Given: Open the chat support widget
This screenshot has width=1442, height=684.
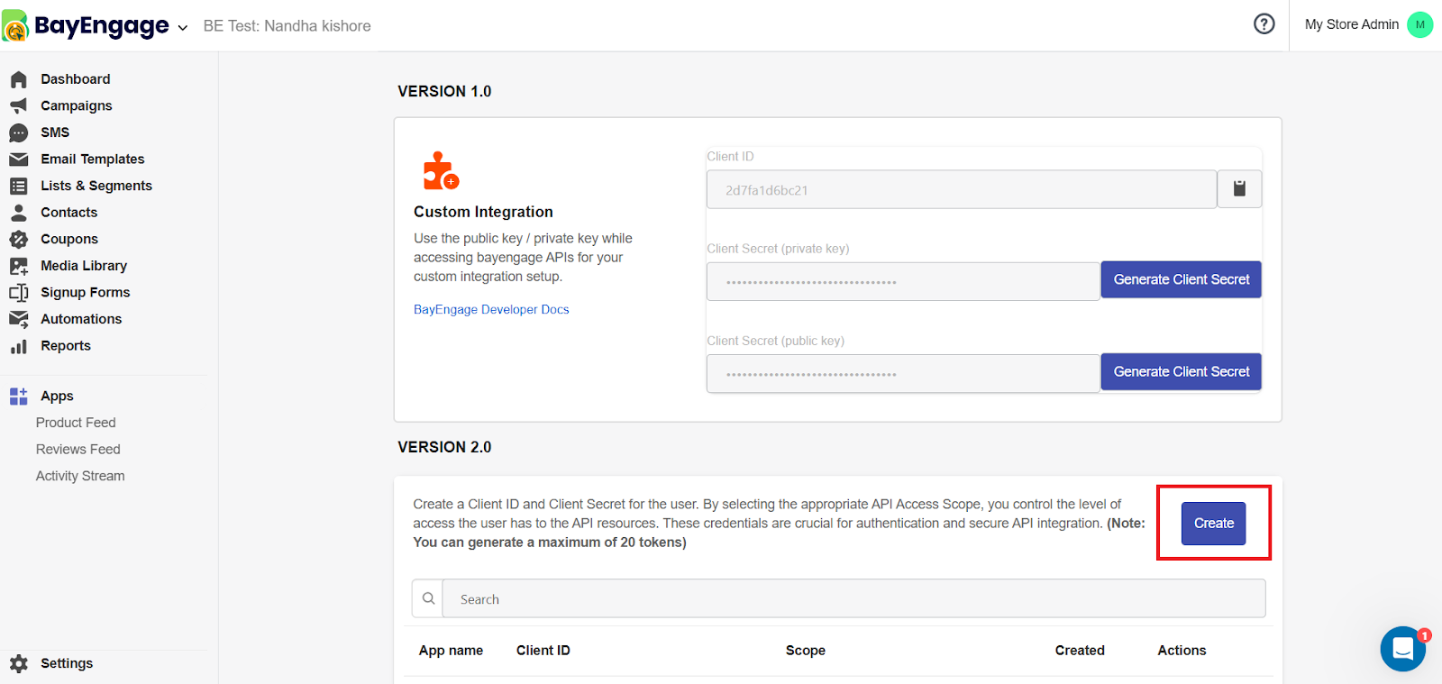Looking at the screenshot, I should pos(1403,649).
